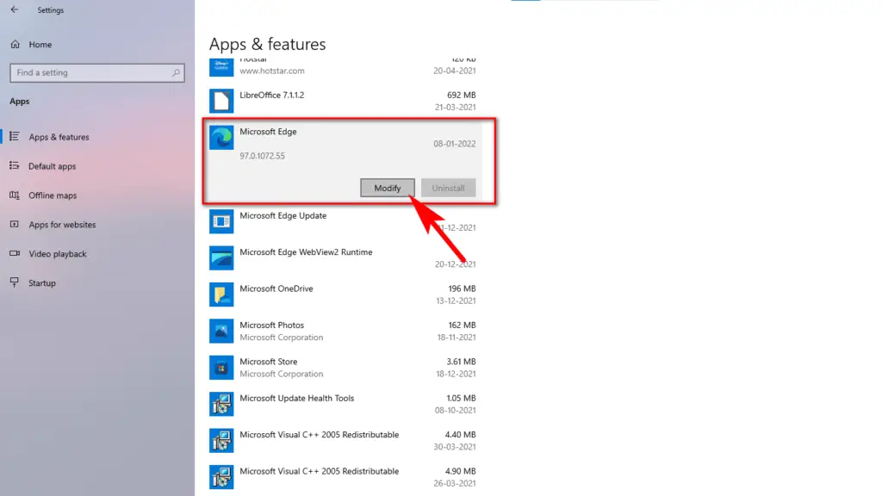
Task: Click the Edge WebView2 Runtime icon
Action: click(221, 258)
